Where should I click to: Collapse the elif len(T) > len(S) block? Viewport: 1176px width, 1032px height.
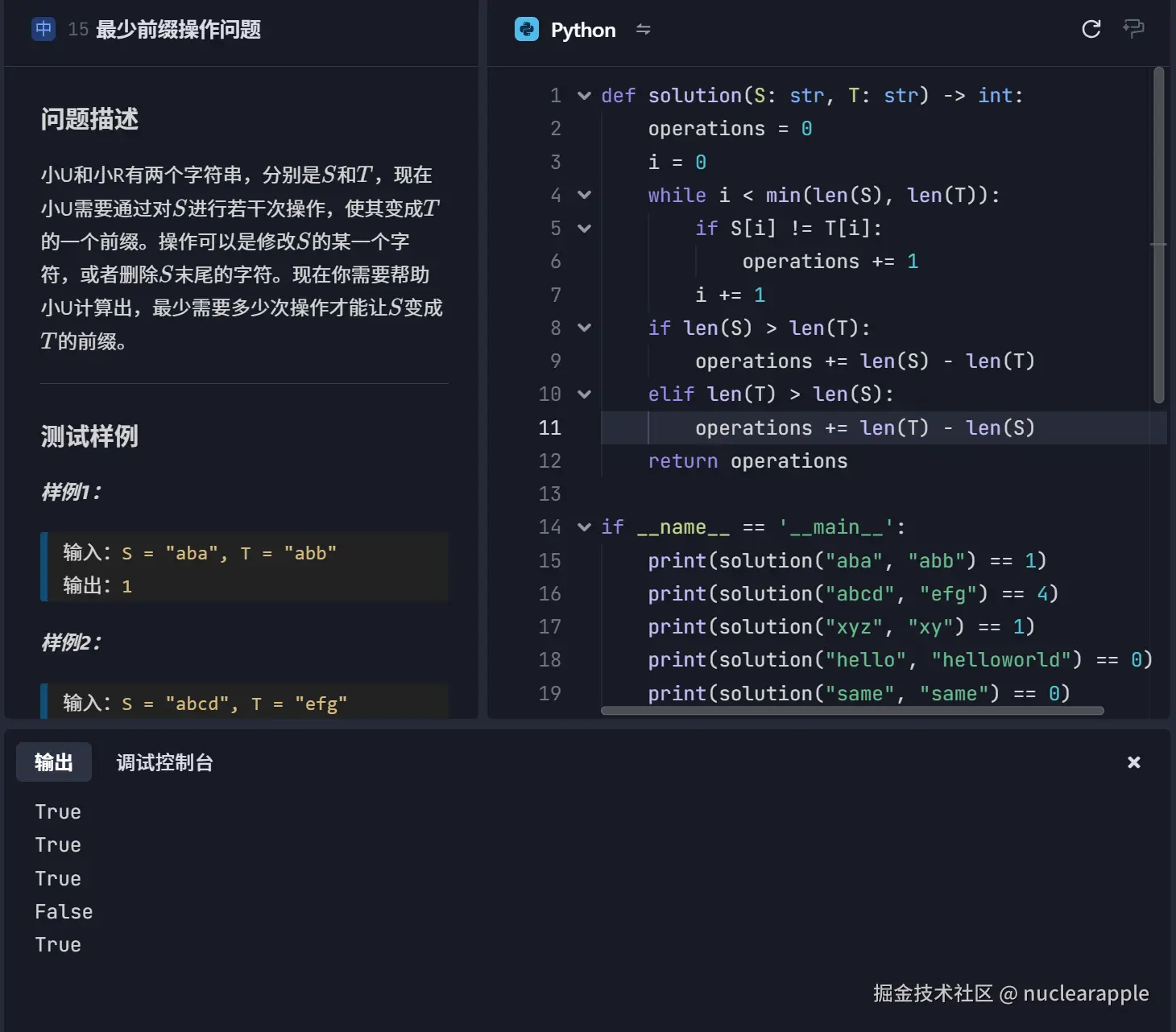tap(584, 394)
